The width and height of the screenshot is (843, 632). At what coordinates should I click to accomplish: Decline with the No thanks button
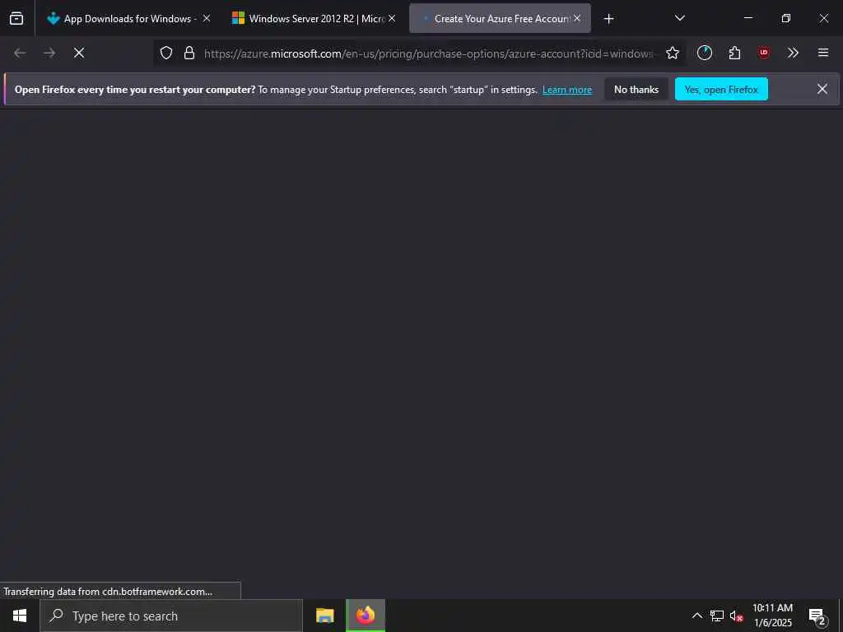[636, 90]
